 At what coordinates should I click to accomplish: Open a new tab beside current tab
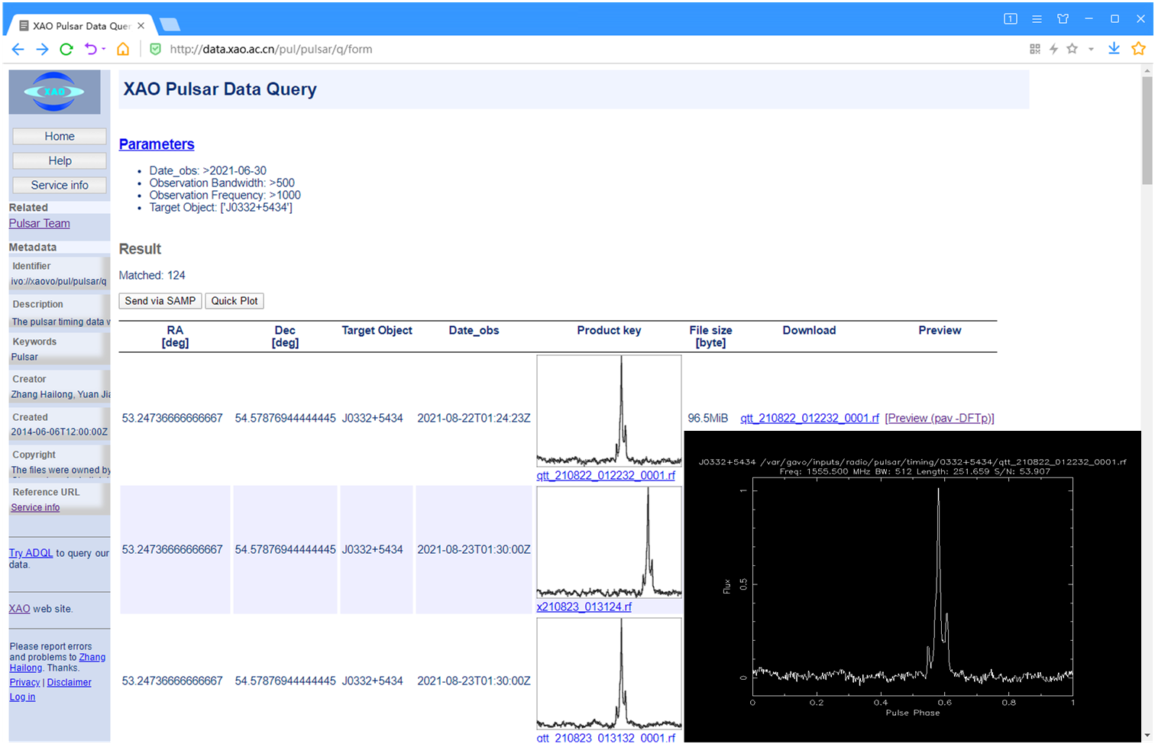pos(170,25)
